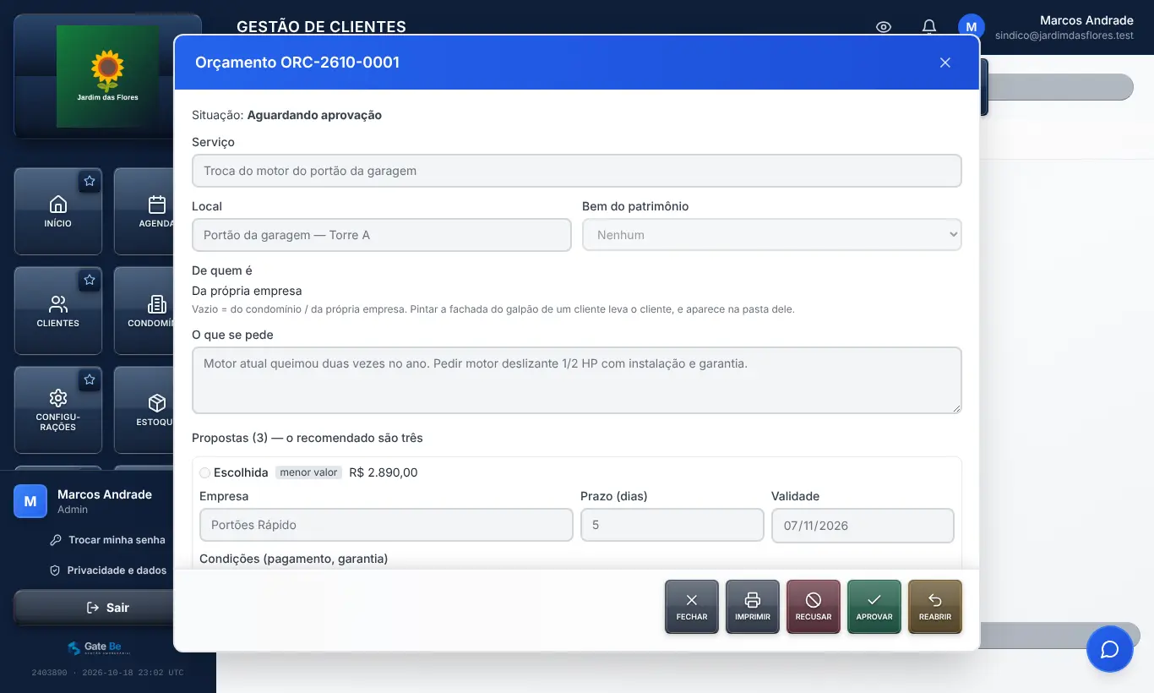Open the Clientes menu tile
The width and height of the screenshot is (1154, 693).
click(58, 311)
